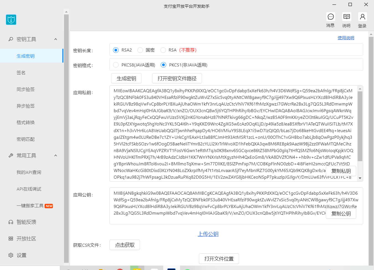Click the 生成密钥 button
374x270 pixels.
pyautogui.click(x=126, y=78)
